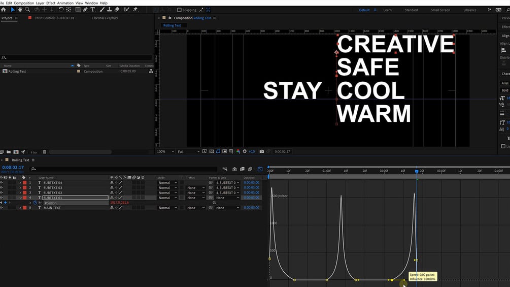Toggle the composition viewer lock icon
The width and height of the screenshot is (510, 287).
(x=170, y=18)
